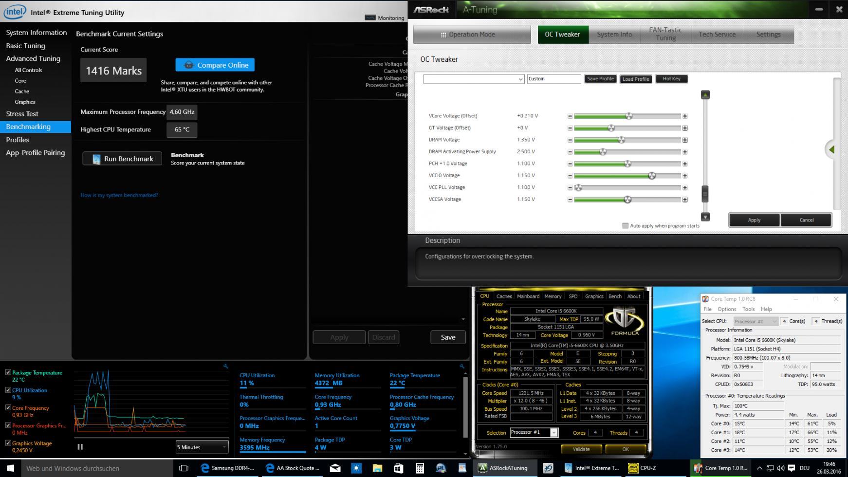
Task: Click the Monitoring icon in the XTU header
Action: tap(370, 18)
